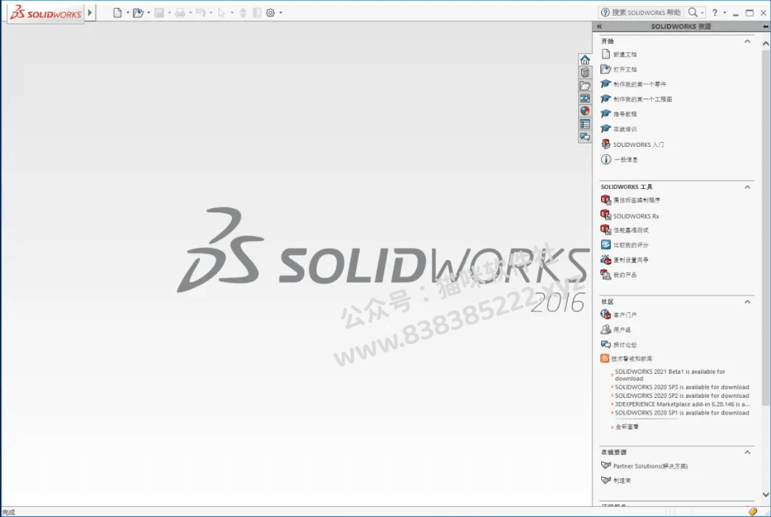771x517 pixels.
Task: Collapse the 在线资源 section
Action: [747, 452]
